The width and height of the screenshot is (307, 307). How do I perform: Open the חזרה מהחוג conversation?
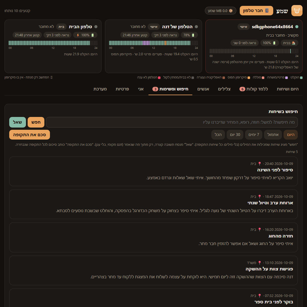tap(153, 237)
